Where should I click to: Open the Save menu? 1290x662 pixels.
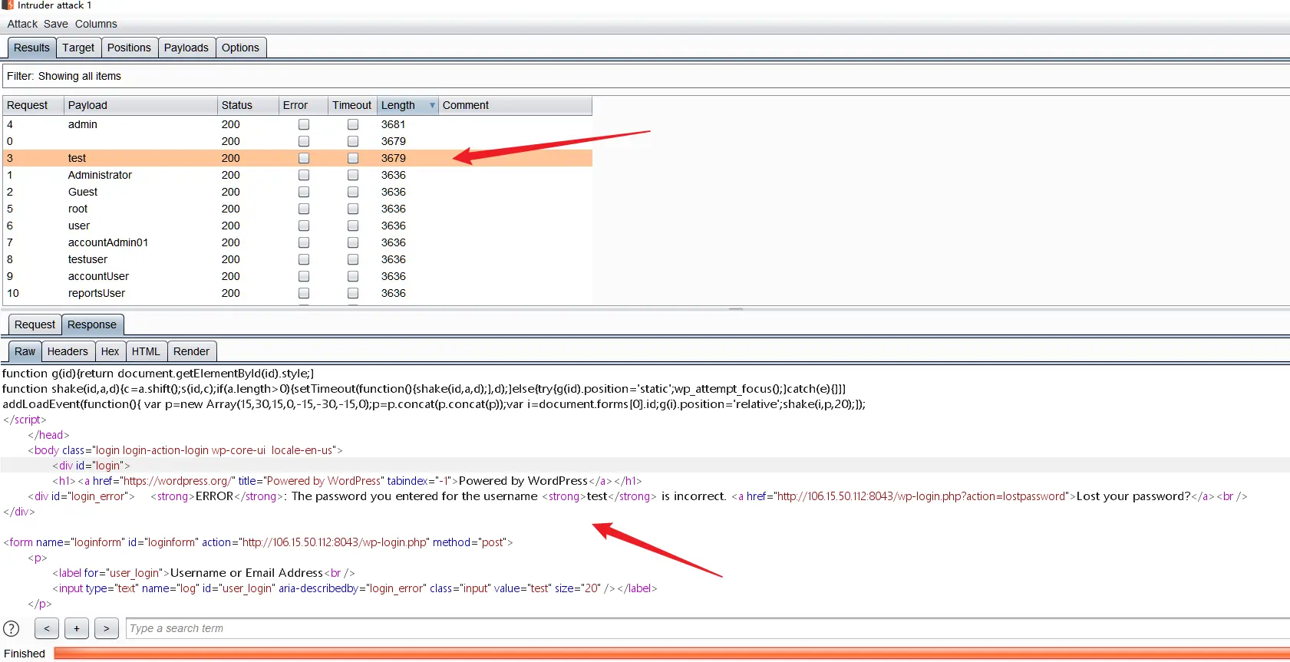click(x=56, y=24)
